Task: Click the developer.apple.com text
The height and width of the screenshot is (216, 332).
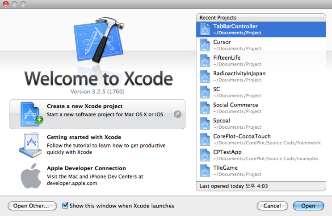Action: pyautogui.click(x=72, y=183)
